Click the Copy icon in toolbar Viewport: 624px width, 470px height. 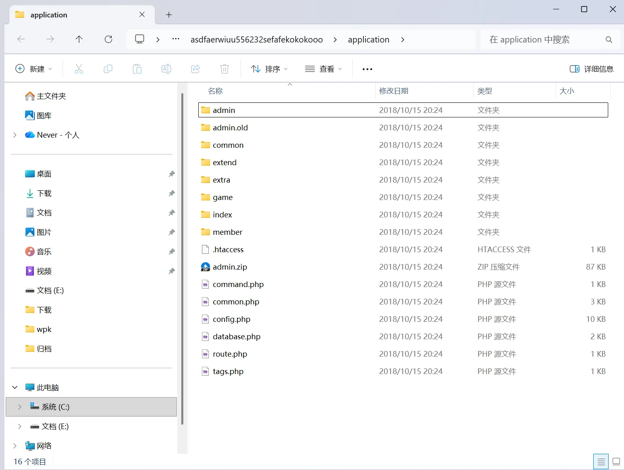108,69
